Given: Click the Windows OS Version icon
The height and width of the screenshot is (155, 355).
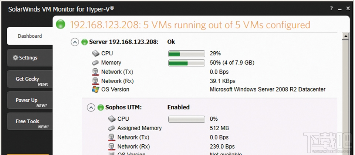Looking at the screenshot, I should pos(95,89).
